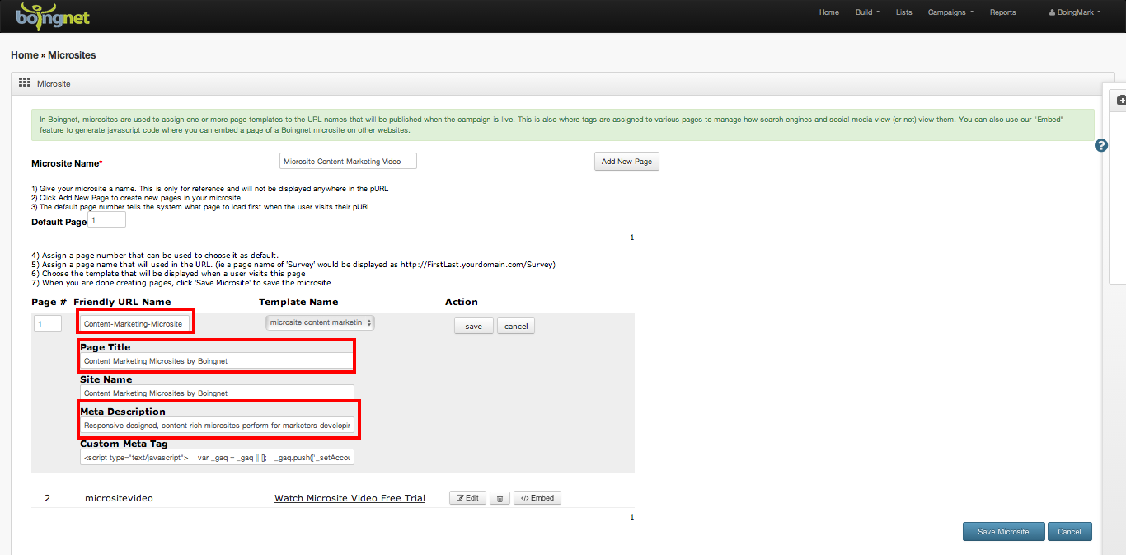Click the Microsites breadcrumb
The height and width of the screenshot is (555, 1126).
(x=72, y=55)
